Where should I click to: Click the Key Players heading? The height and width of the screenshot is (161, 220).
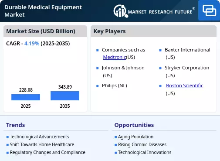[109, 31]
